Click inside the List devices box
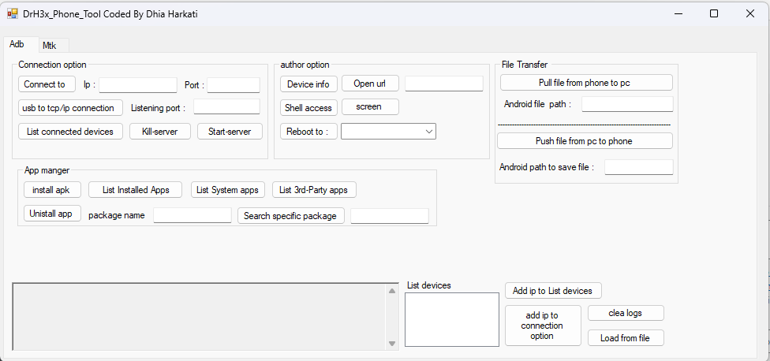 pyautogui.click(x=452, y=319)
